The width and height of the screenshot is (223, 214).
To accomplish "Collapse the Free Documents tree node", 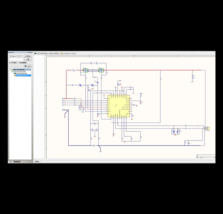I will 10,70.
